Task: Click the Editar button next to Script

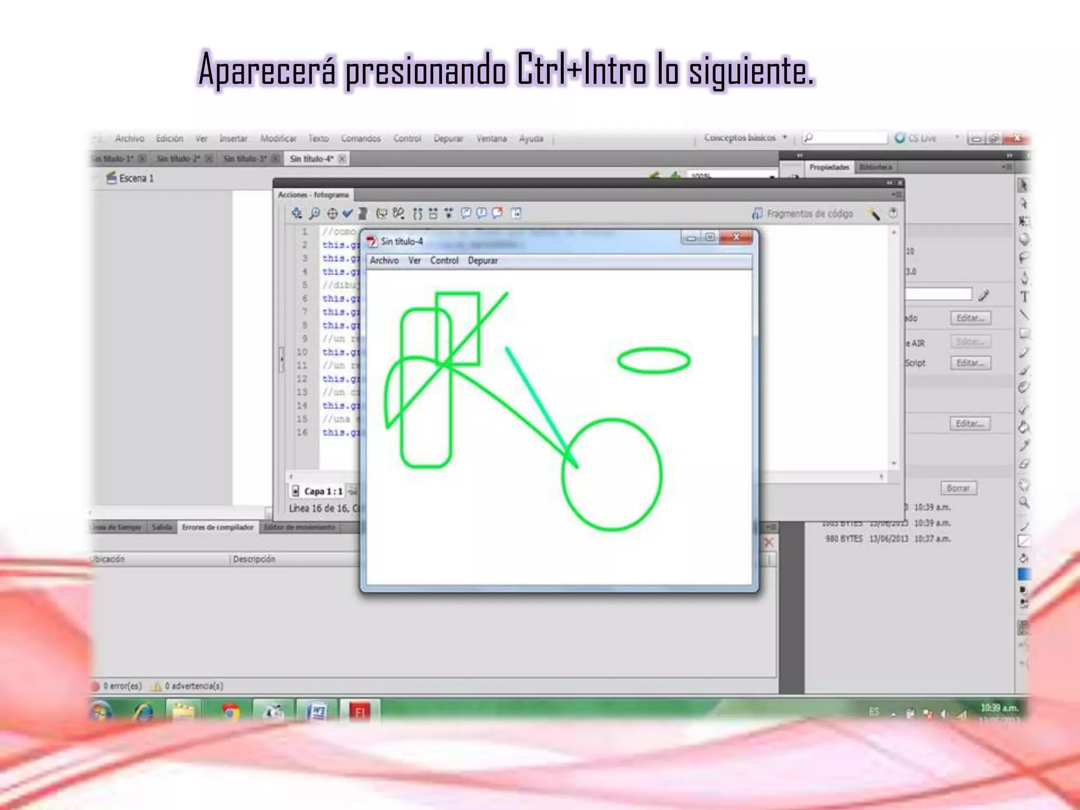Action: tap(970, 363)
